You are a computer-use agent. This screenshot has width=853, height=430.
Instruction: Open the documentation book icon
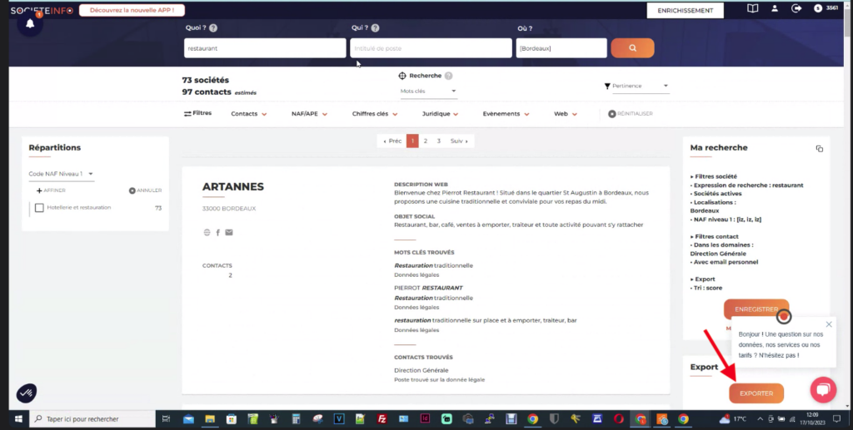pos(753,9)
